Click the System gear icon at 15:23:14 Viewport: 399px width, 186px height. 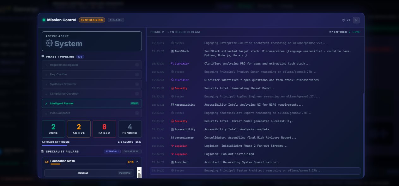pyautogui.click(x=172, y=43)
